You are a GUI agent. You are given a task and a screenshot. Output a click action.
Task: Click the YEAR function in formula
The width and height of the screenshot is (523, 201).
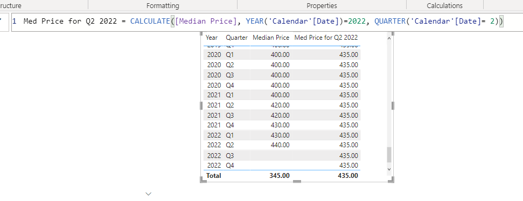click(254, 21)
